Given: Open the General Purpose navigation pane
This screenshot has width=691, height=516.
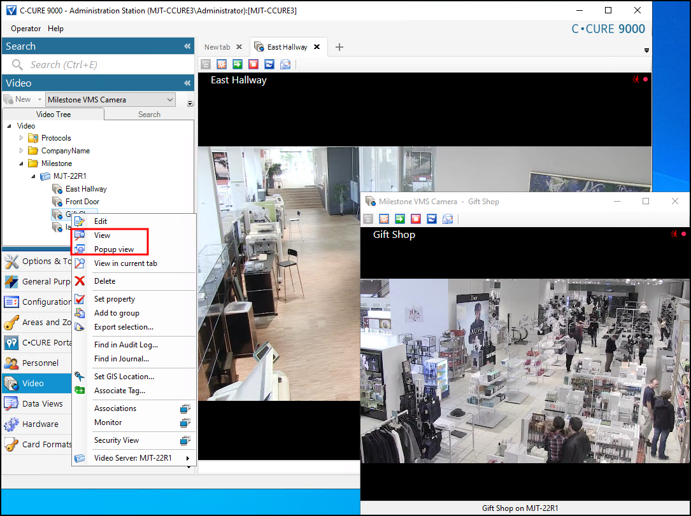Looking at the screenshot, I should [37, 282].
